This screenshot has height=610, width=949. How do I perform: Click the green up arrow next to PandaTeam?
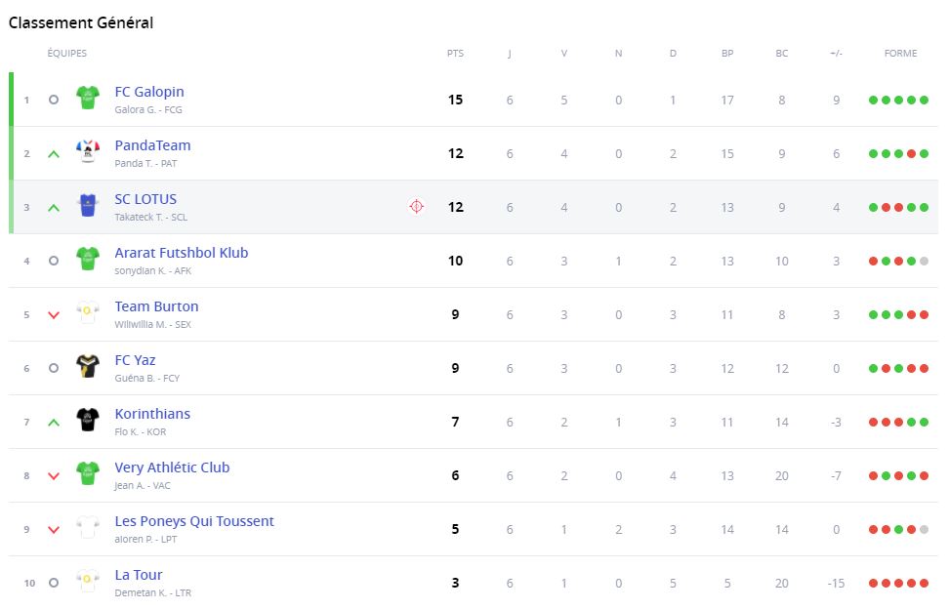[x=54, y=153]
